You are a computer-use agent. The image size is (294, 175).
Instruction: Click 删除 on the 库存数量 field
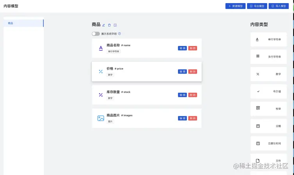[x=193, y=95]
